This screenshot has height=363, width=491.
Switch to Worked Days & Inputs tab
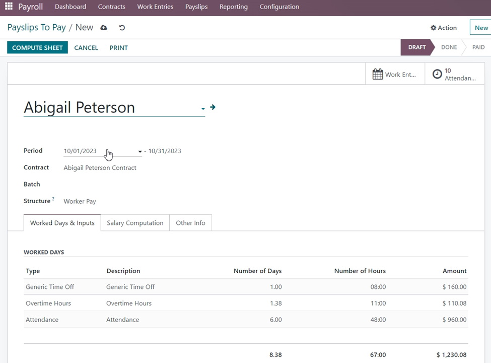pyautogui.click(x=62, y=223)
